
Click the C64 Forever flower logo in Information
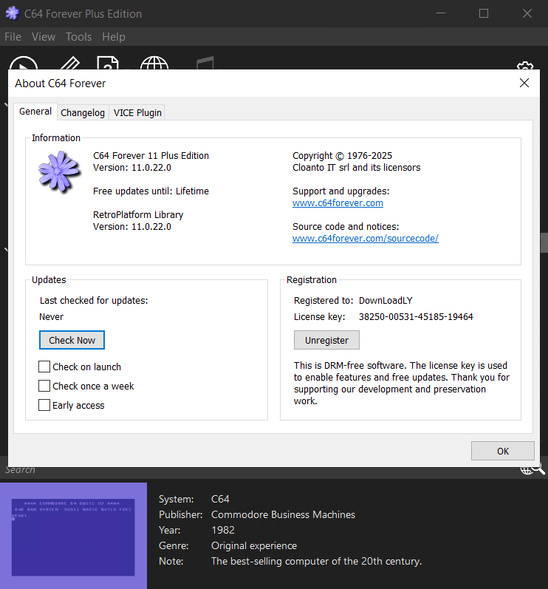(59, 171)
